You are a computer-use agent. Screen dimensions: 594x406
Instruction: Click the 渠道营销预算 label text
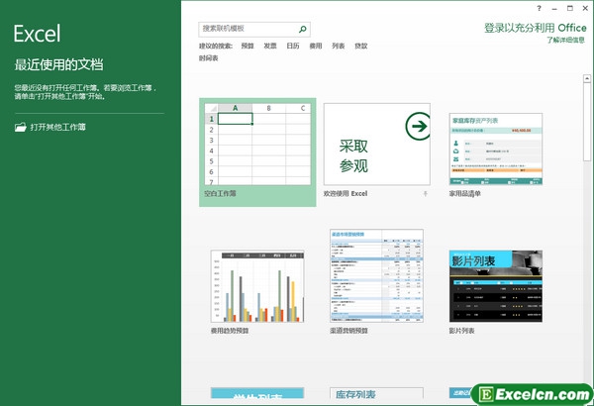pyautogui.click(x=348, y=331)
